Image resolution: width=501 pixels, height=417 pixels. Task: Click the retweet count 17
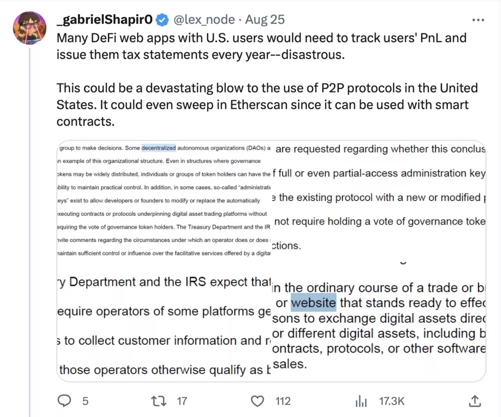click(182, 401)
